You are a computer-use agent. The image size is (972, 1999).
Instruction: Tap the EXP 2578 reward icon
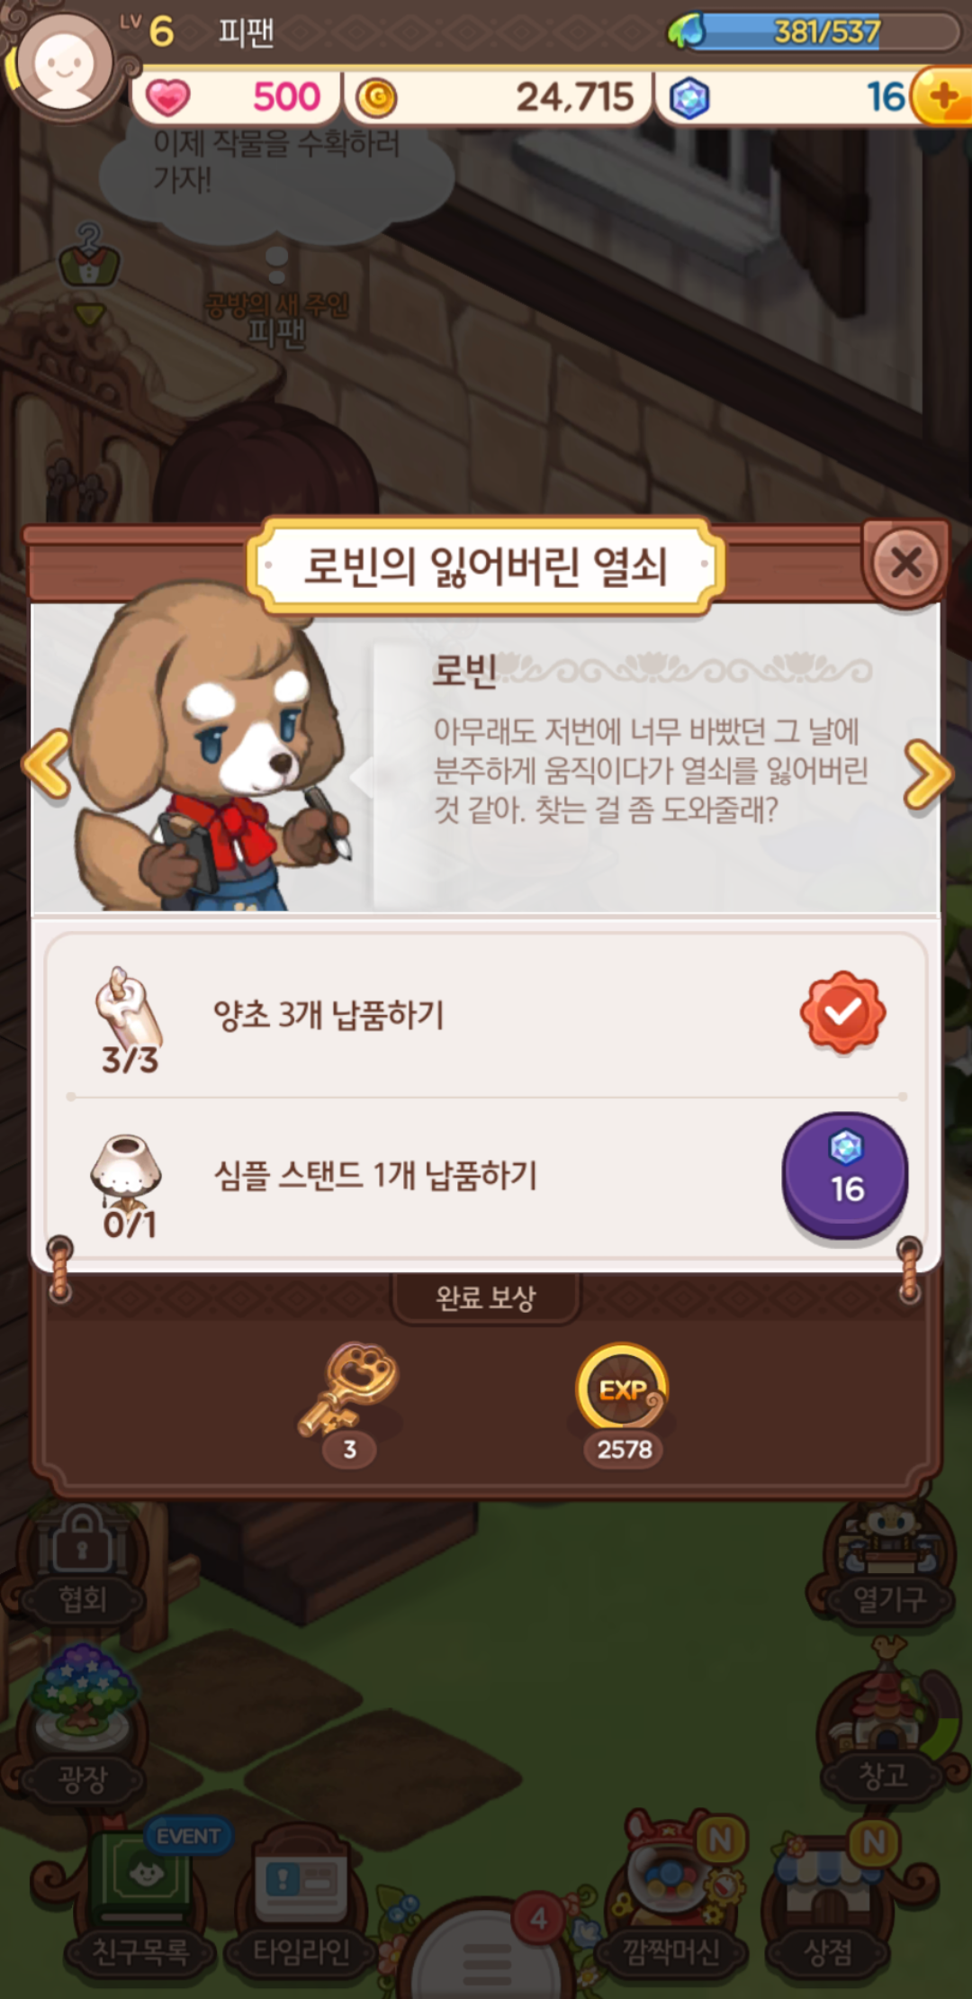622,1388
